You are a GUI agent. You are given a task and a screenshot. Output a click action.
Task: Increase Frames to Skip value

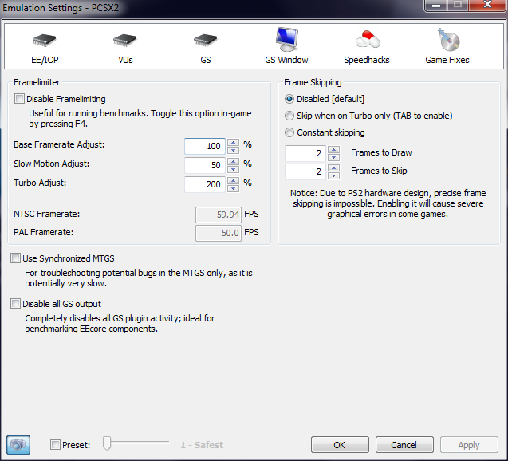click(x=333, y=167)
